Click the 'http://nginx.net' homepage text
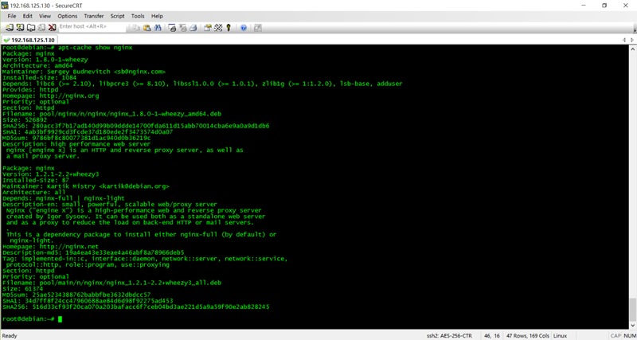The image size is (637, 340). (x=68, y=247)
